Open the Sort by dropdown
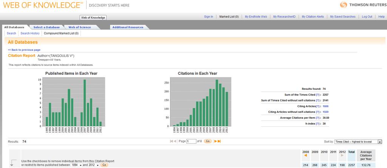Viewport: 387px width, 168px height. (358, 142)
